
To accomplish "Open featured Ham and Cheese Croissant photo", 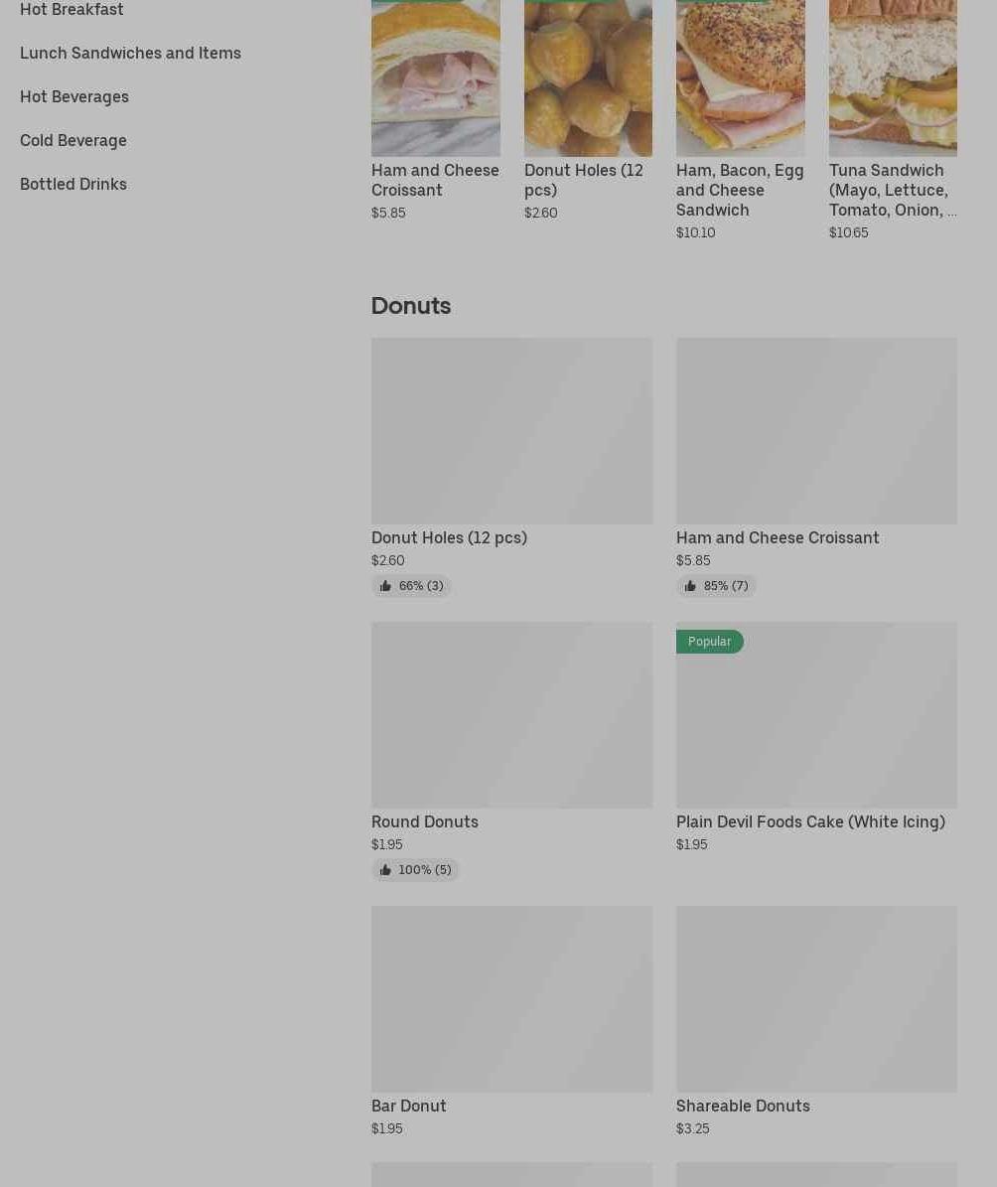I will 435,77.
